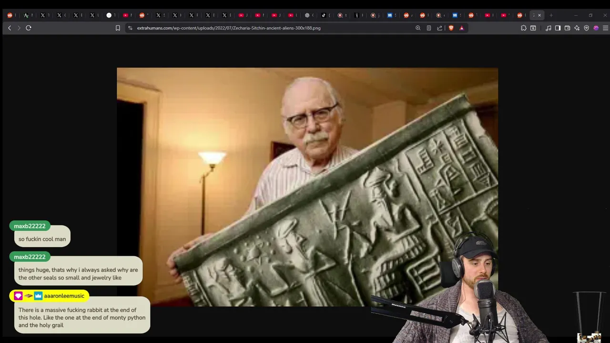Switch to the TikTok tab
Image resolution: width=610 pixels, height=343 pixels.
point(324,15)
